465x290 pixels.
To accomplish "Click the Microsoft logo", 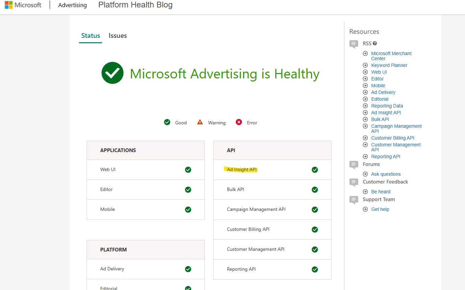I will (23, 5).
